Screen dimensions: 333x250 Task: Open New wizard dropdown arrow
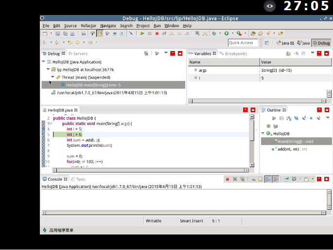point(51,33)
